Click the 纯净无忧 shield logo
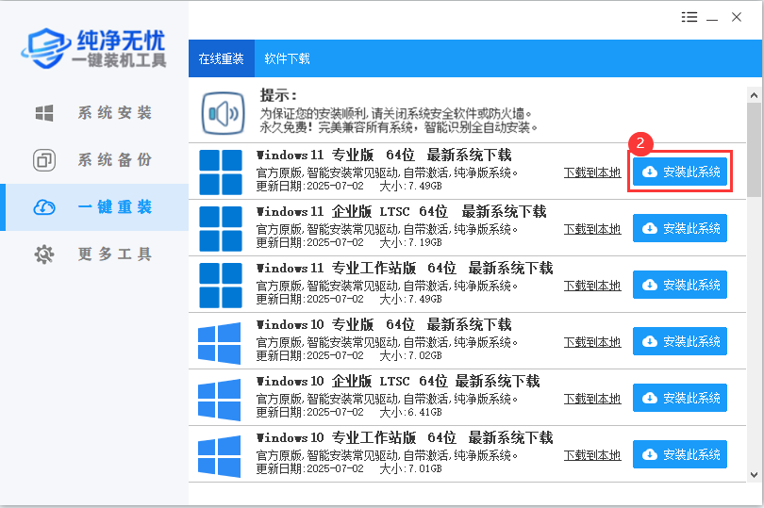Image resolution: width=764 pixels, height=508 pixels. click(x=48, y=45)
